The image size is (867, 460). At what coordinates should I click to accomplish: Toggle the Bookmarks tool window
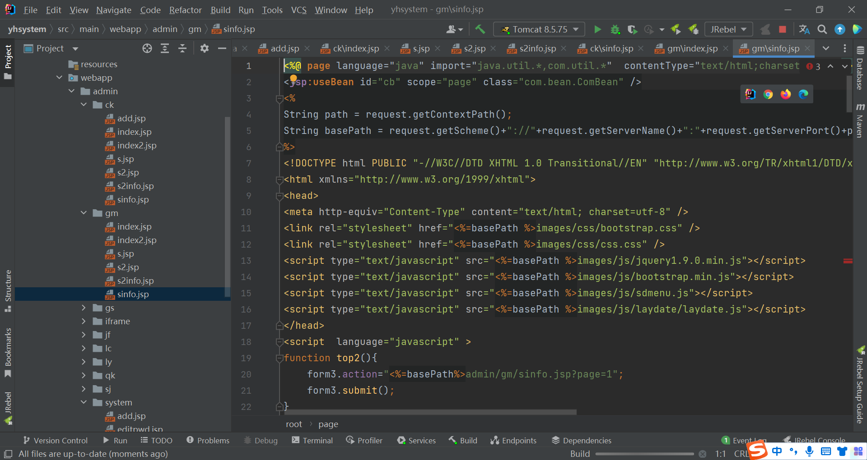(x=8, y=352)
